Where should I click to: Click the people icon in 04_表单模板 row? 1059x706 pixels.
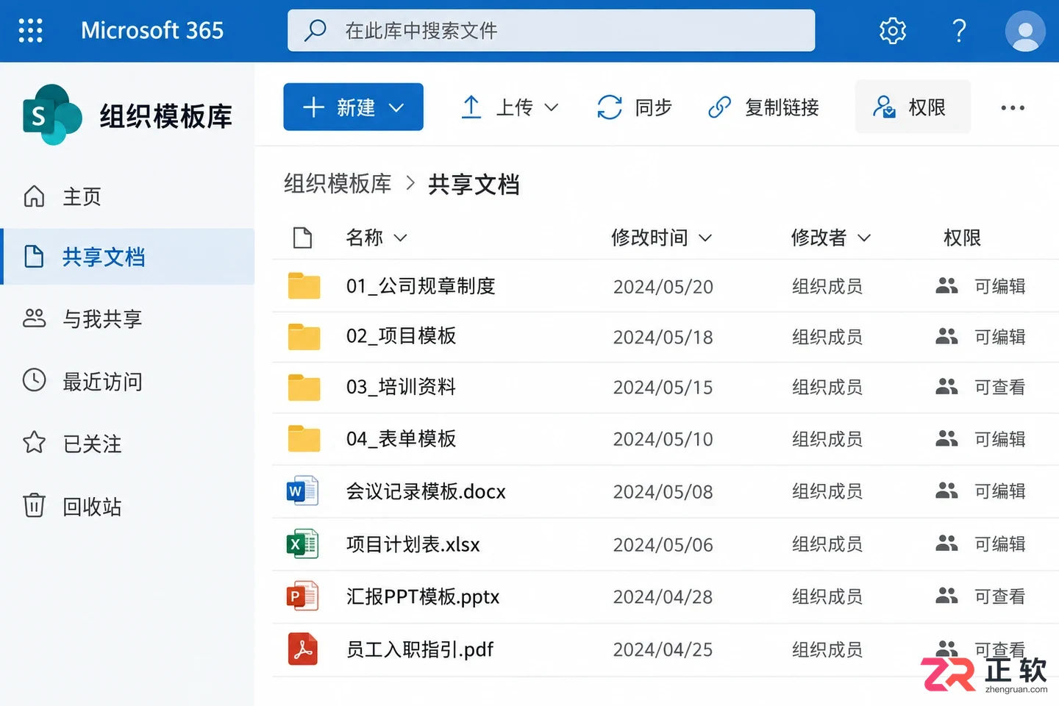coord(946,438)
